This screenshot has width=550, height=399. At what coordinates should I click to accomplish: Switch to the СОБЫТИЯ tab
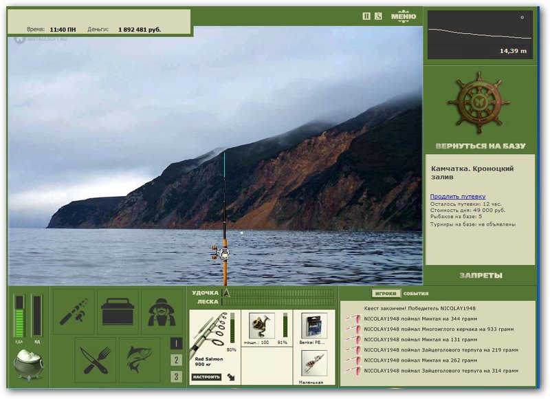[416, 293]
